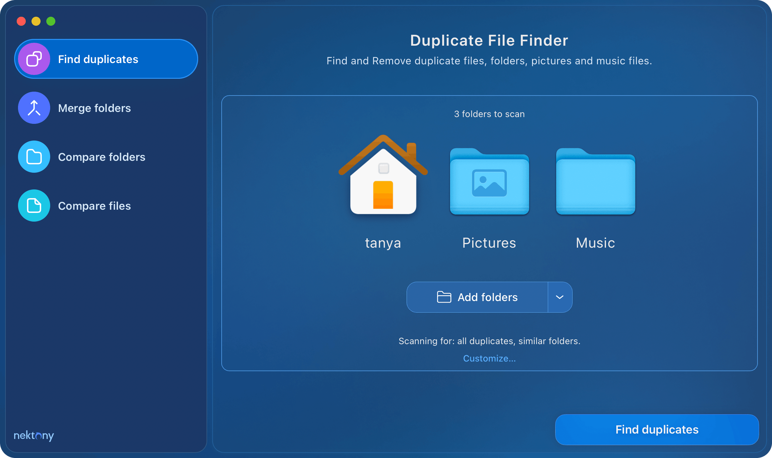Select the tanya home folder icon
772x458 pixels.
383,175
